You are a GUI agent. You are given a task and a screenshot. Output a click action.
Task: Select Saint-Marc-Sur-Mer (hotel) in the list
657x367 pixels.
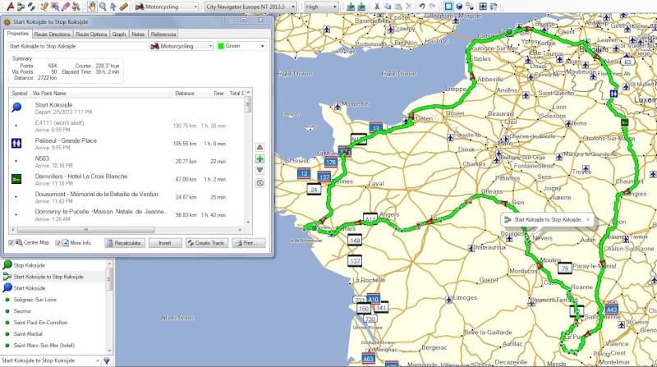pyautogui.click(x=53, y=345)
